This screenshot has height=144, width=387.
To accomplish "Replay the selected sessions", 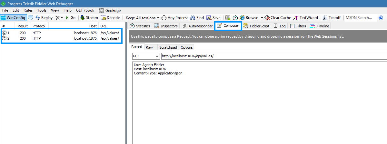I will point(44,18).
